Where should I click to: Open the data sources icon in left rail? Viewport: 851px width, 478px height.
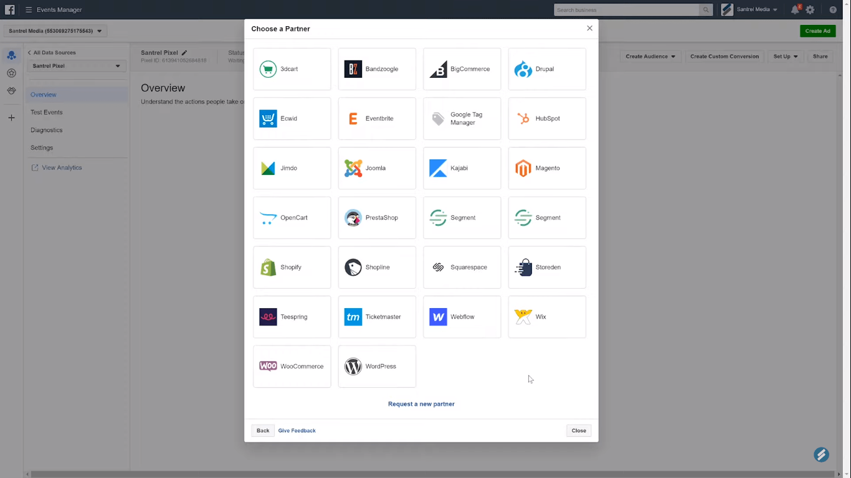point(11,55)
